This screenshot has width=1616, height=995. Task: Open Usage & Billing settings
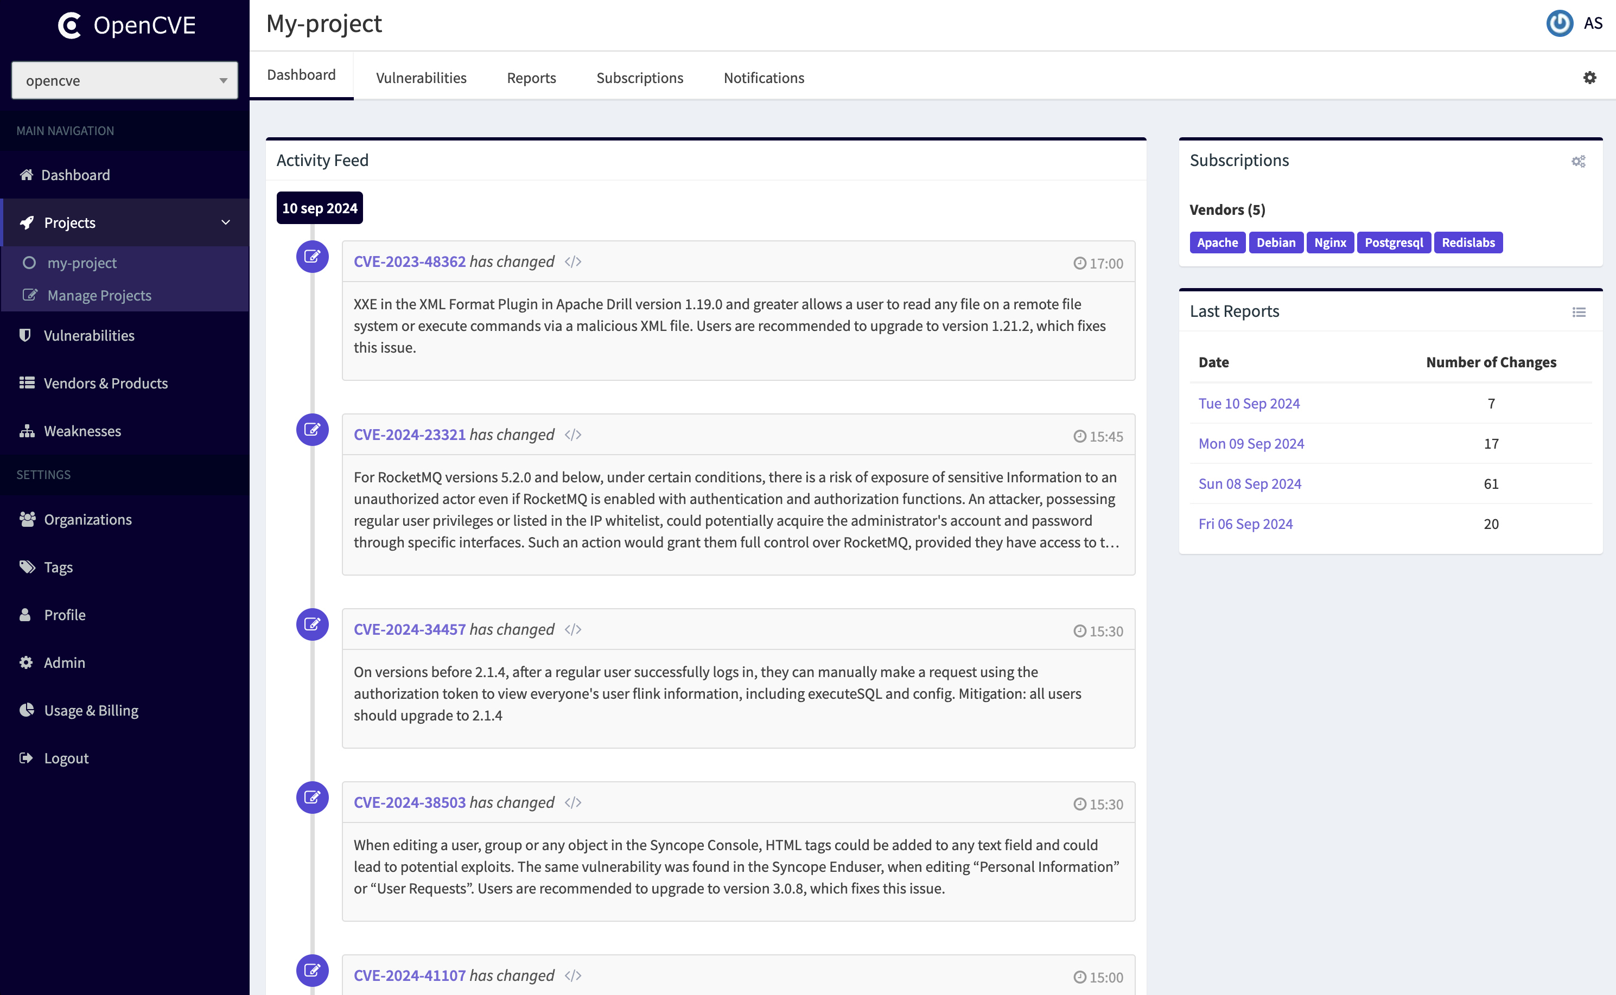pos(91,710)
